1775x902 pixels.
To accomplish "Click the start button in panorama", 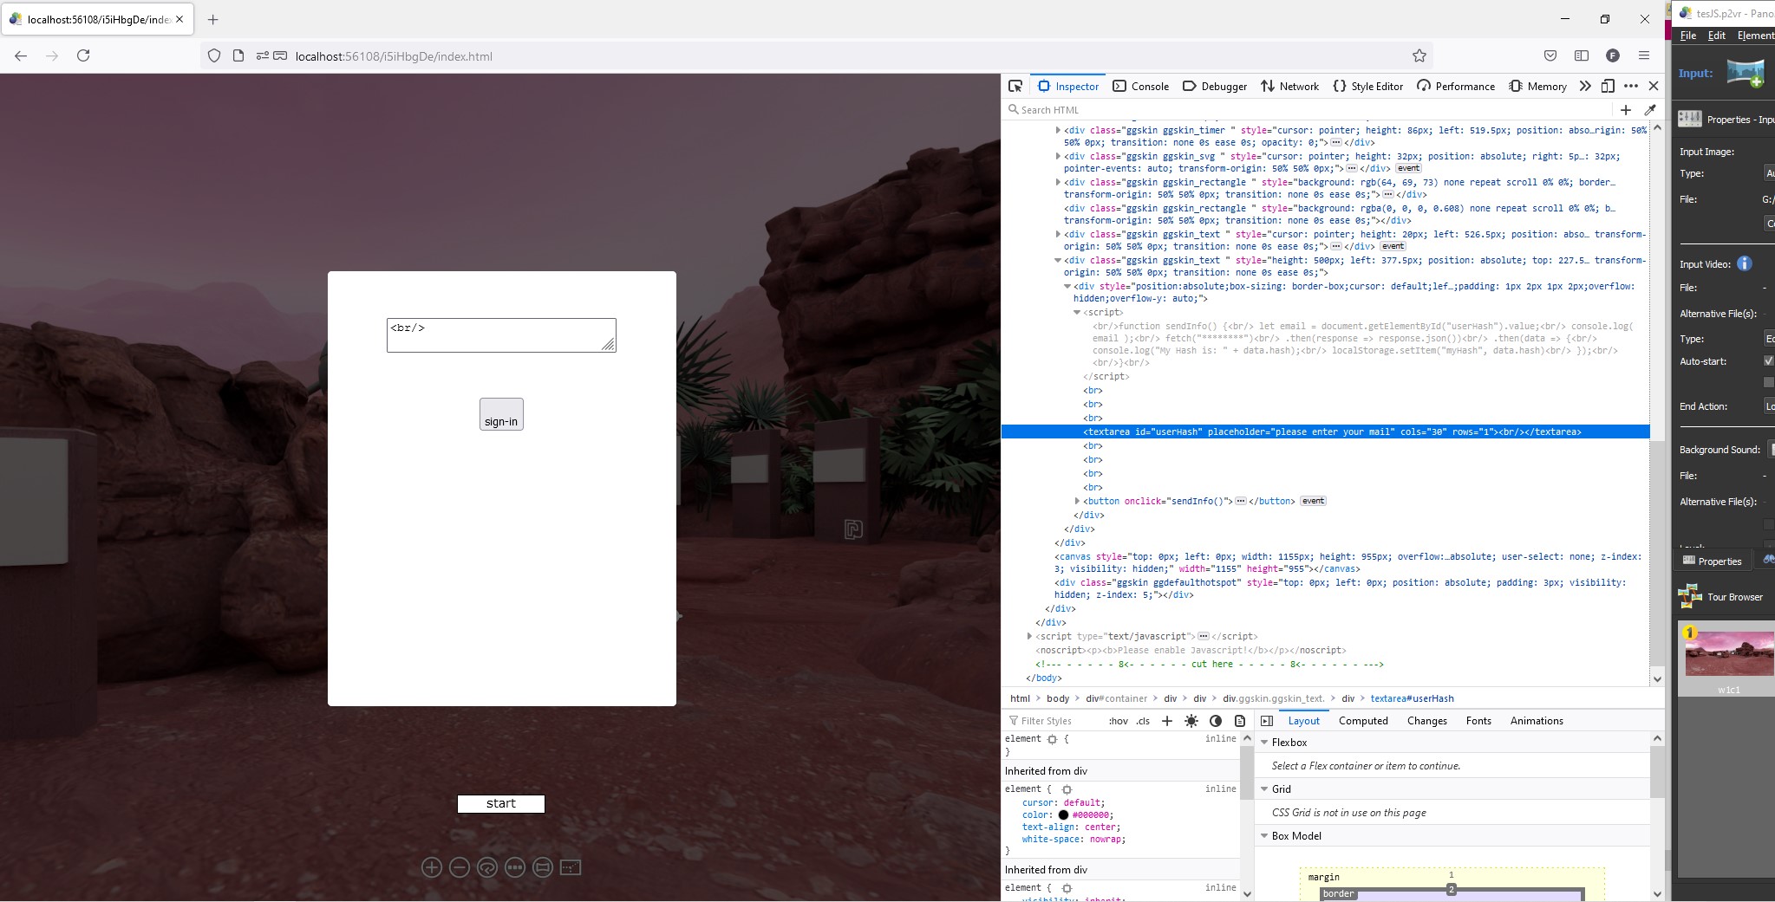I will point(501,804).
